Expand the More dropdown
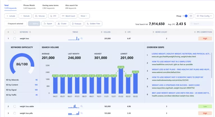 pos(84,16)
